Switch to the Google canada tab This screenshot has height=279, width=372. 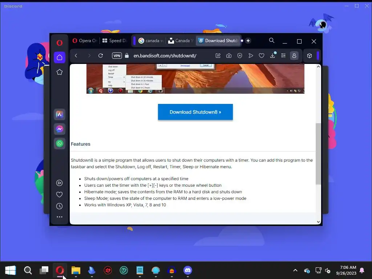point(151,41)
